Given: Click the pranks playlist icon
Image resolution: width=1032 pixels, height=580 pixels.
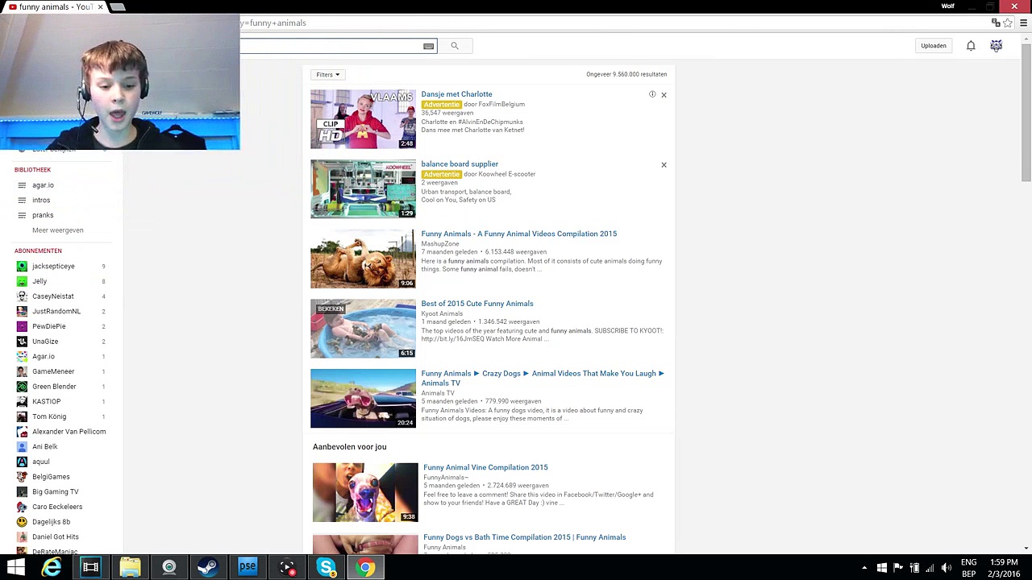Looking at the screenshot, I should click(22, 215).
